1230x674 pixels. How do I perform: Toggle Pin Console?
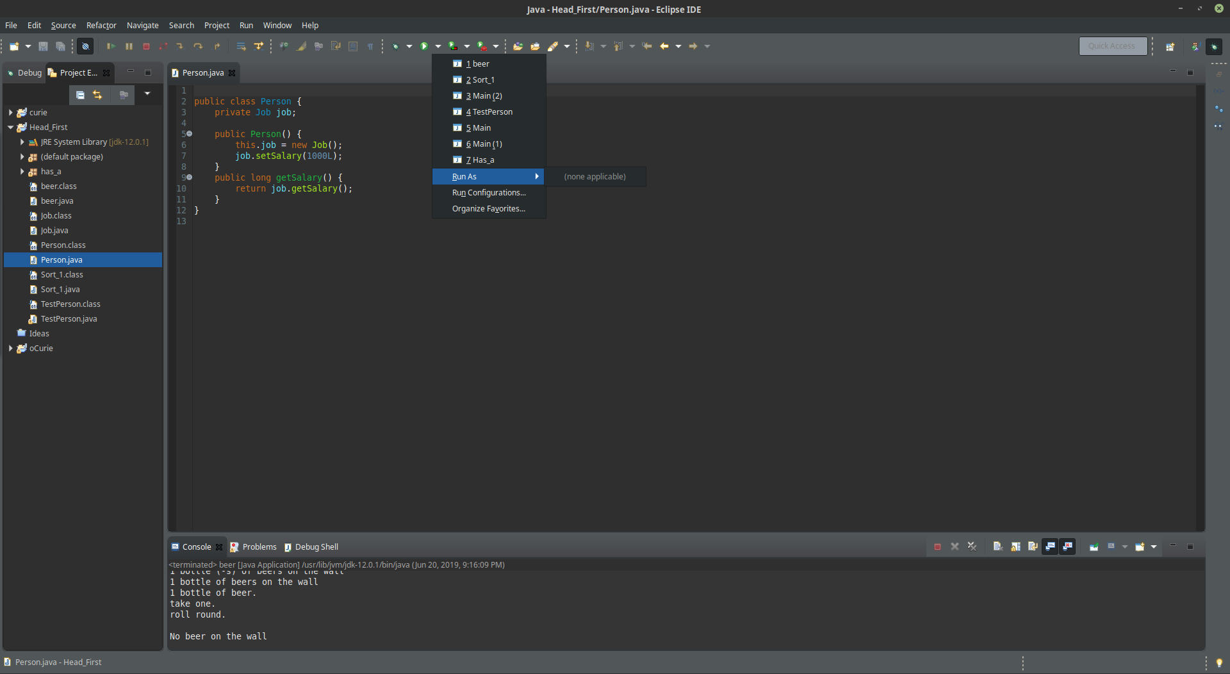tap(1094, 547)
